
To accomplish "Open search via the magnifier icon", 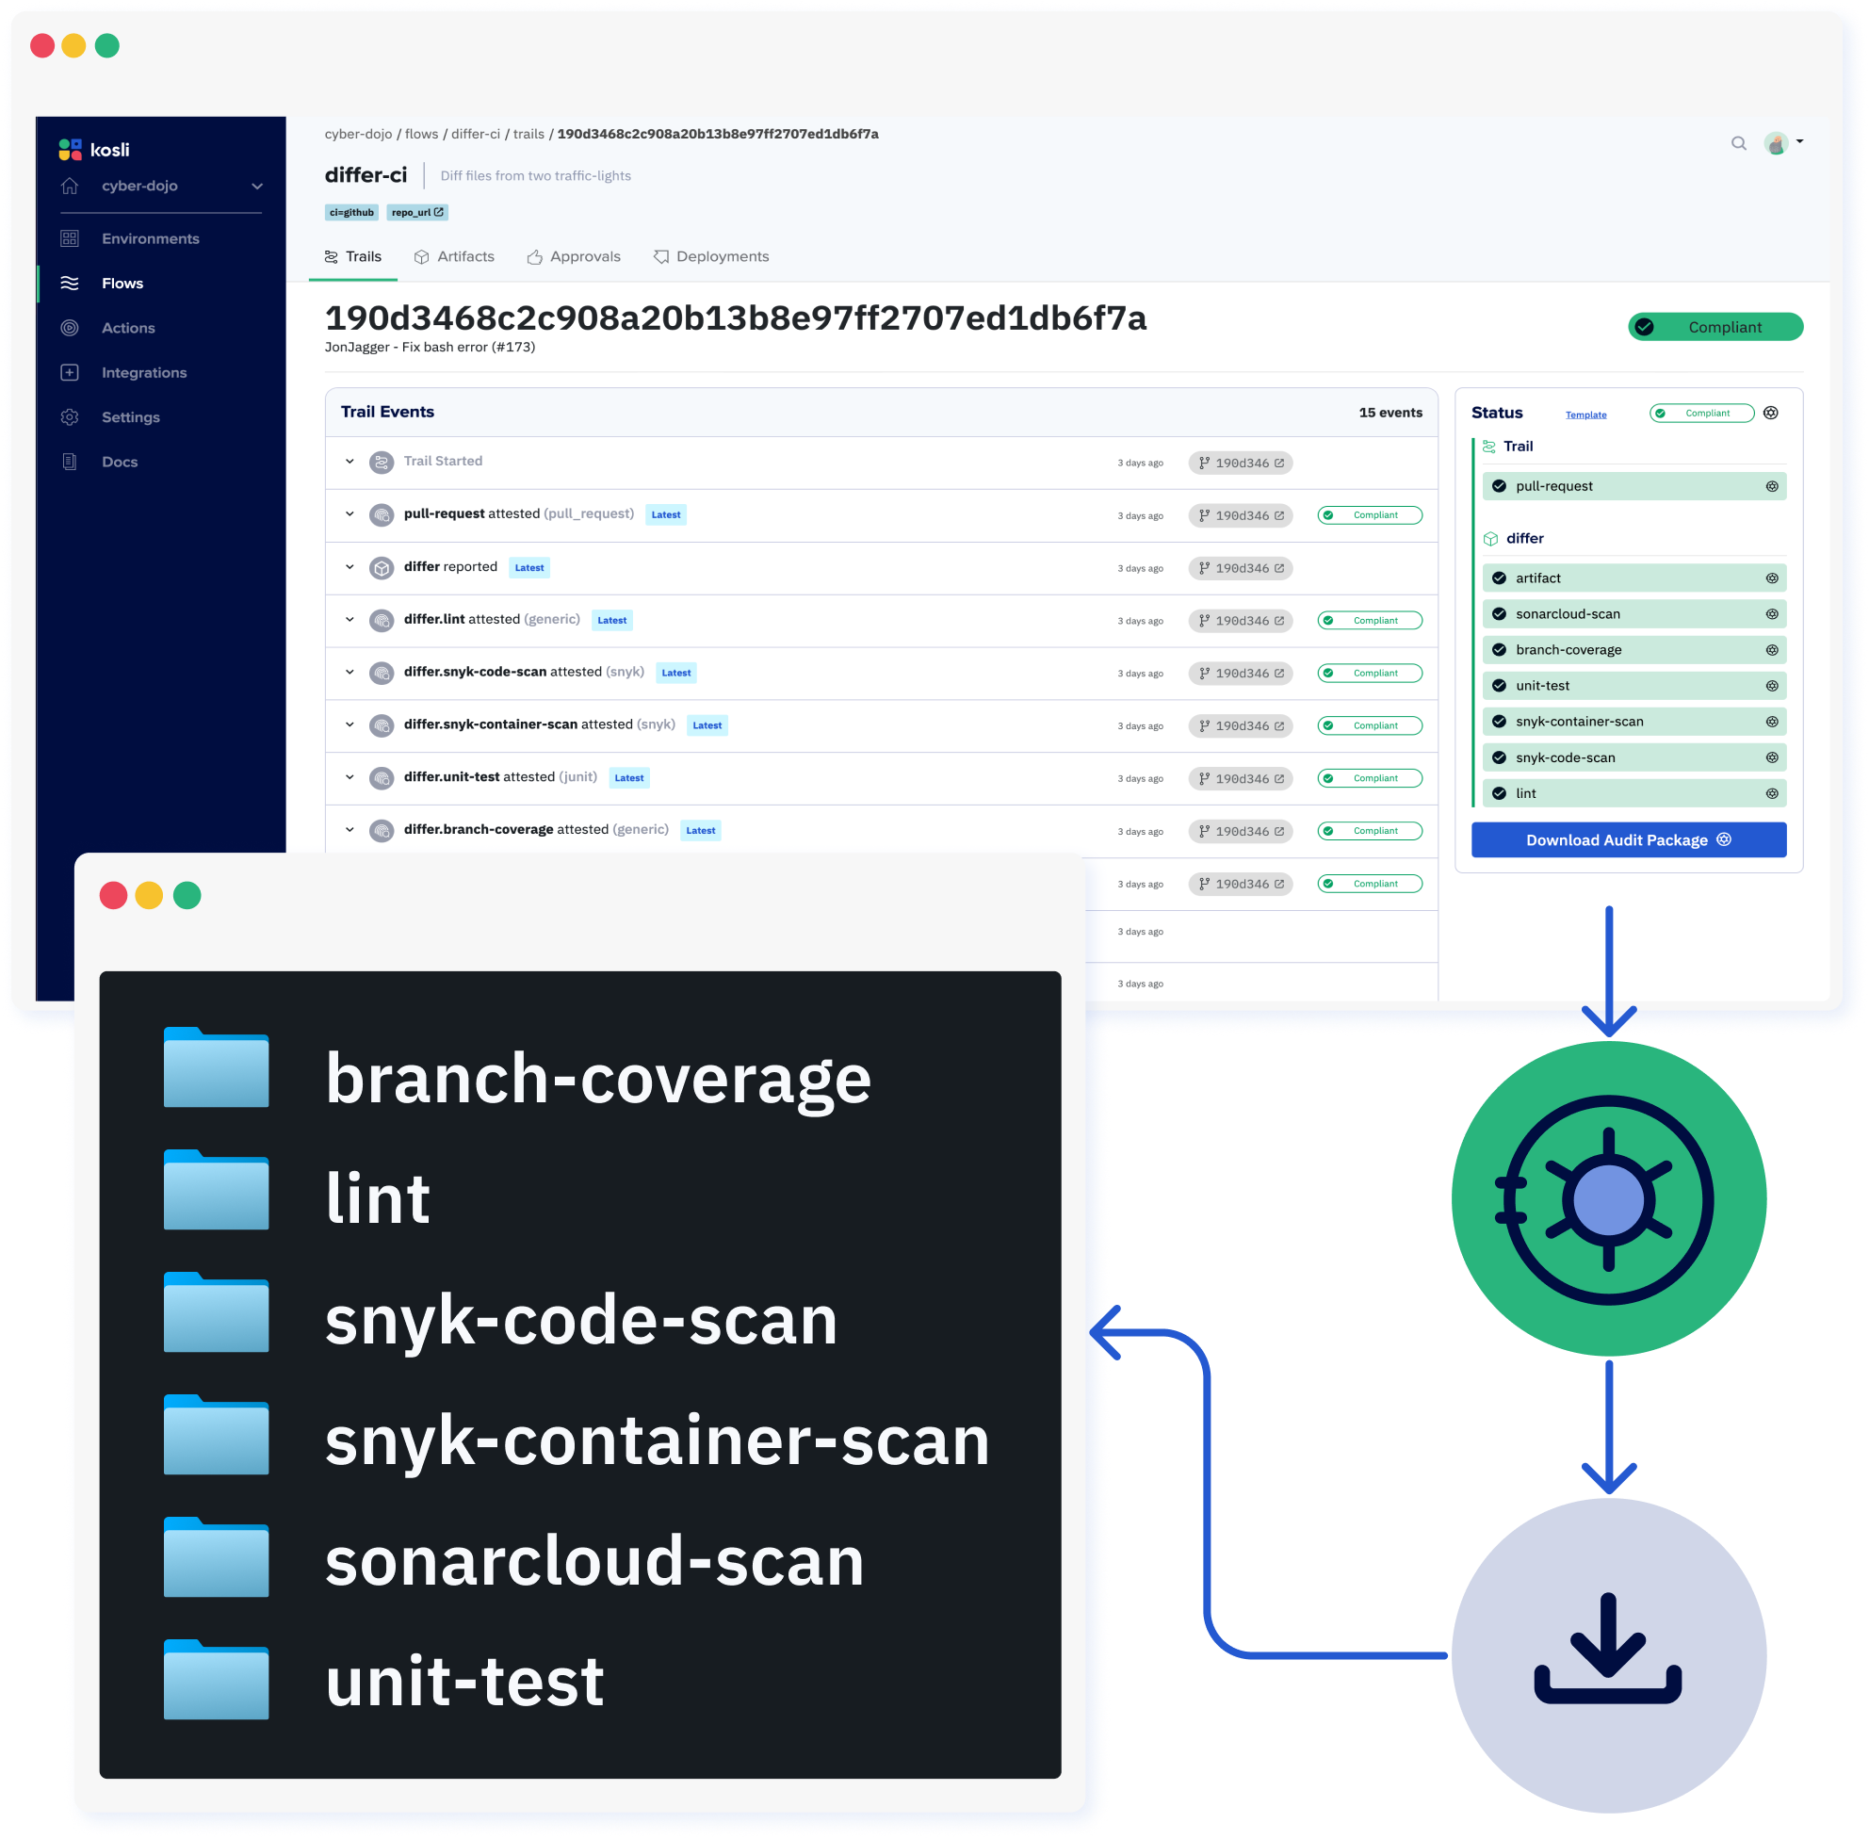I will point(1738,143).
